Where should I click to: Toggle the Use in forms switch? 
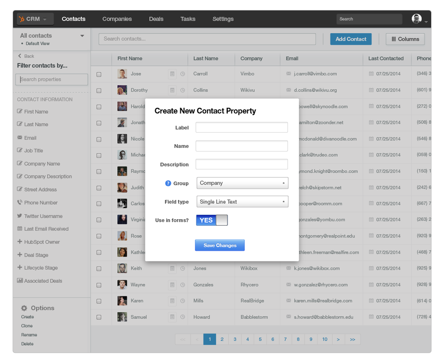tap(212, 220)
